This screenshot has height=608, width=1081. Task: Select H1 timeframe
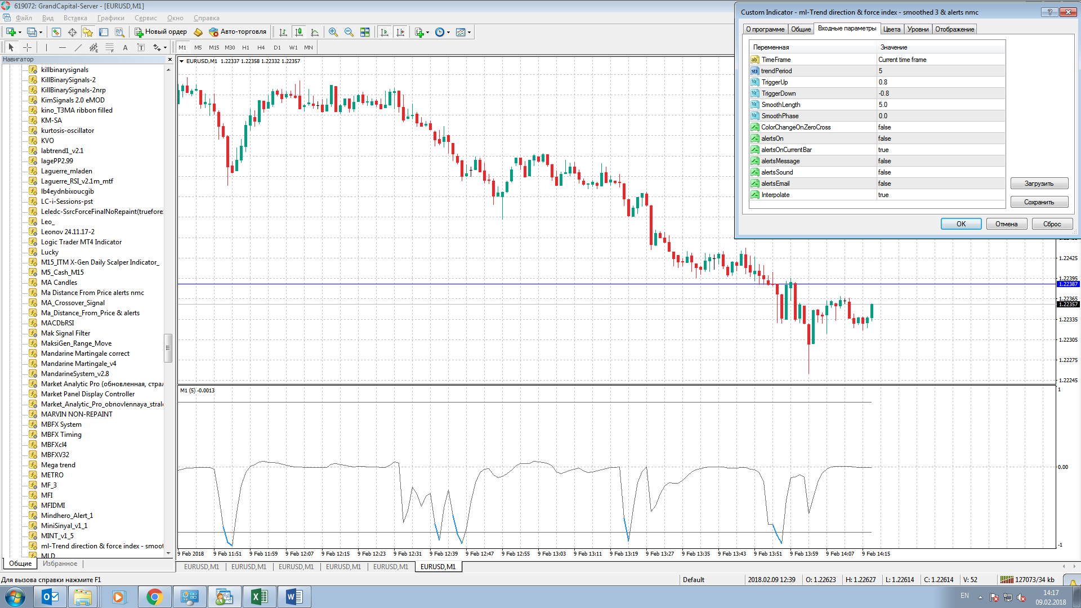click(245, 47)
